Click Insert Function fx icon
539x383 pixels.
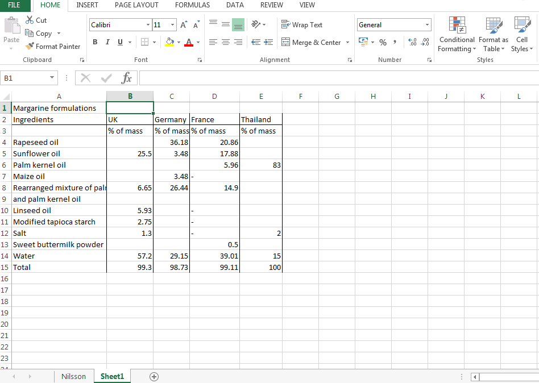tap(126, 78)
